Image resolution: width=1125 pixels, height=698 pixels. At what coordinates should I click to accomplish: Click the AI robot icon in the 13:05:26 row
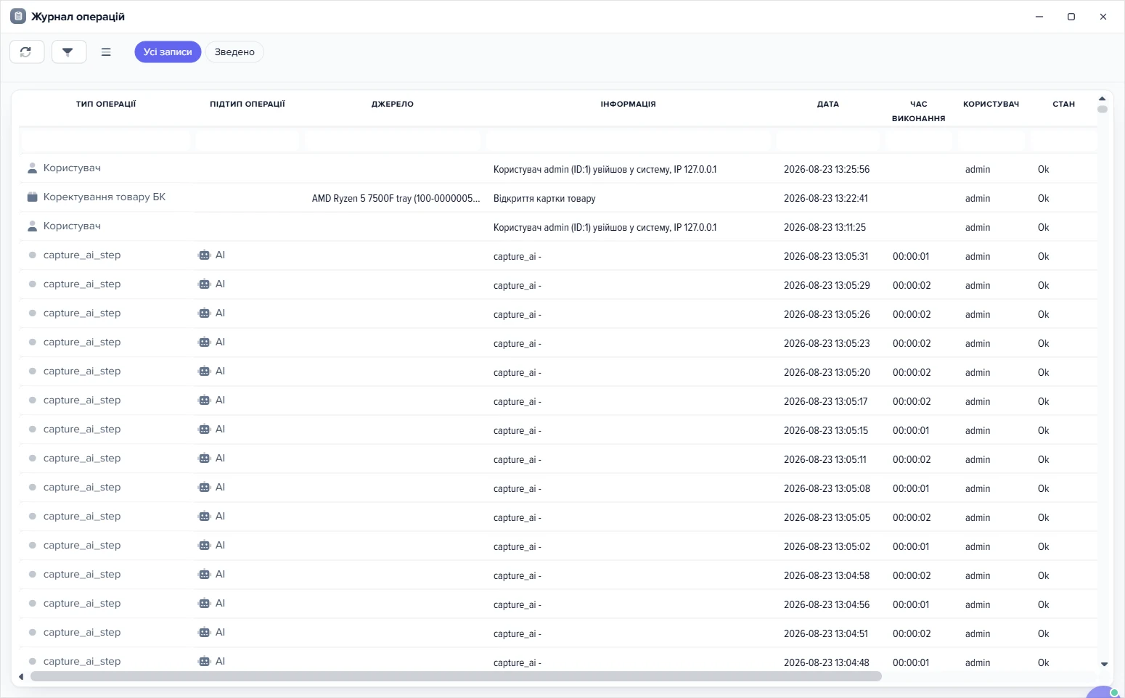pos(204,313)
